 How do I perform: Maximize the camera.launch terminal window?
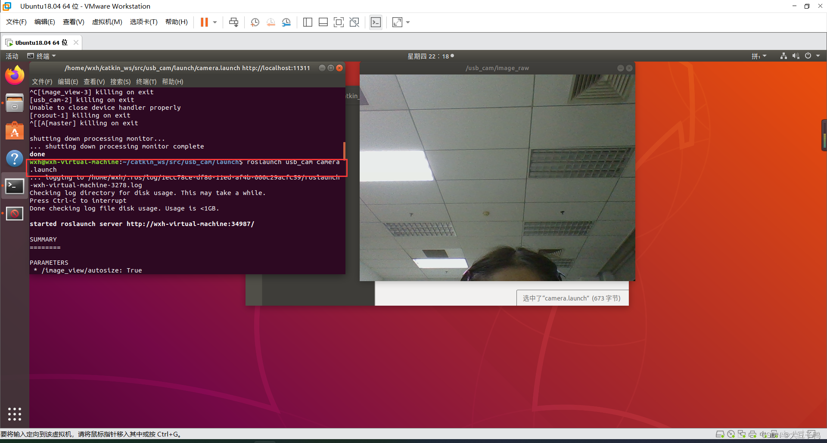(x=331, y=68)
